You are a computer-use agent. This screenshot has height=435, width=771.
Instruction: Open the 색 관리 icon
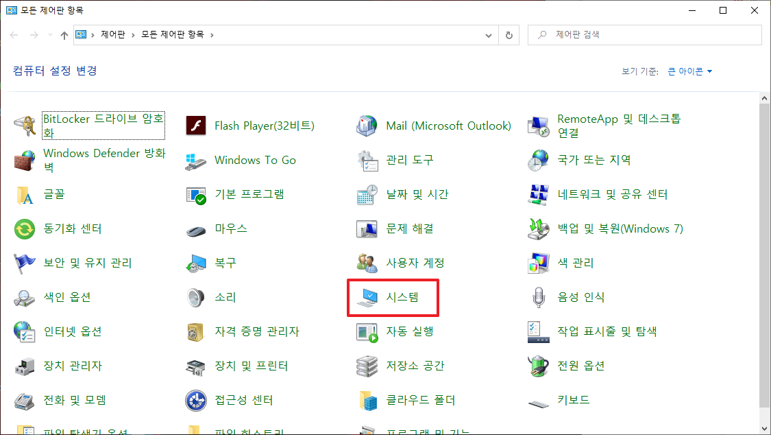click(539, 263)
